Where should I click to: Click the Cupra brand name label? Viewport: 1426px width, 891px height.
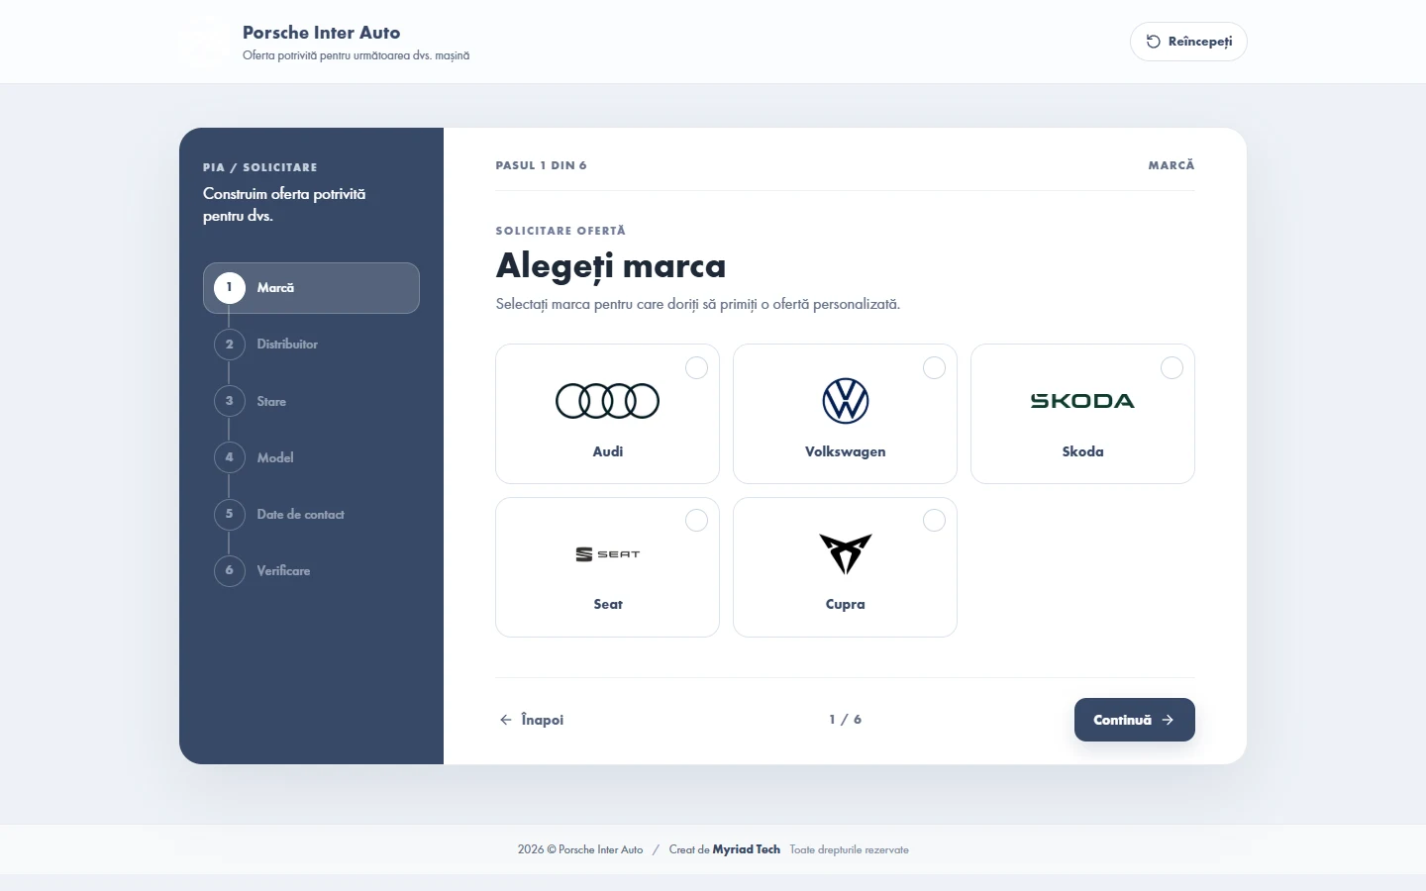point(845,604)
